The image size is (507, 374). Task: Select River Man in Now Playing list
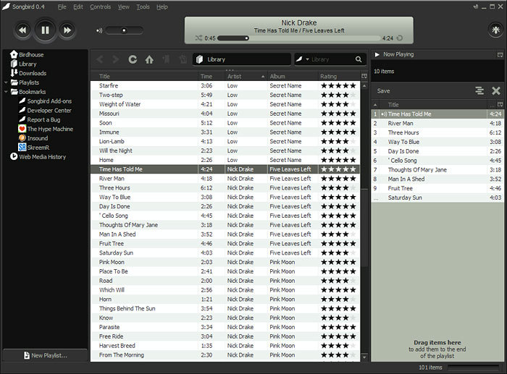437,124
